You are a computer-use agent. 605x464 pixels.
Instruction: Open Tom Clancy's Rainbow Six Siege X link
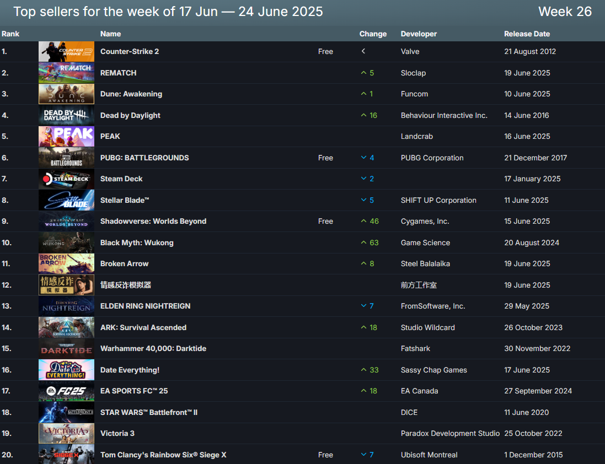click(x=163, y=455)
